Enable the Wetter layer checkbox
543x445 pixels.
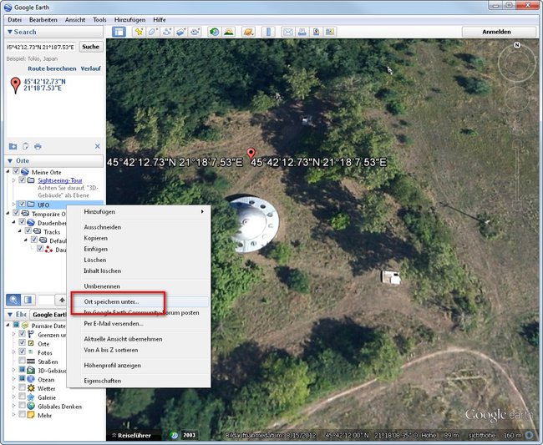[x=23, y=387]
